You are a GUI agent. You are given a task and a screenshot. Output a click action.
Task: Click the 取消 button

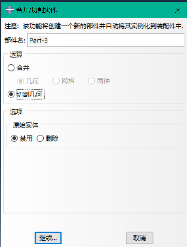(x=140, y=238)
